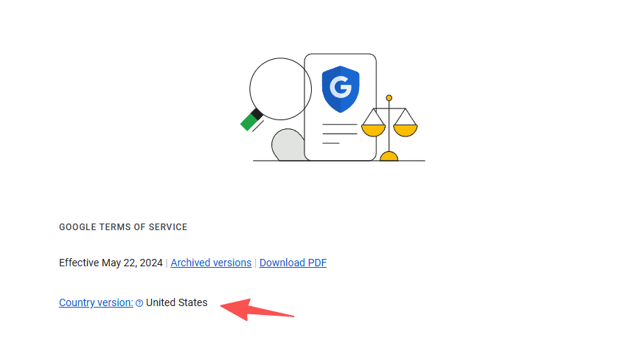Image resolution: width=637 pixels, height=343 pixels.
Task: Select the white G letter in shield
Action: click(x=341, y=87)
